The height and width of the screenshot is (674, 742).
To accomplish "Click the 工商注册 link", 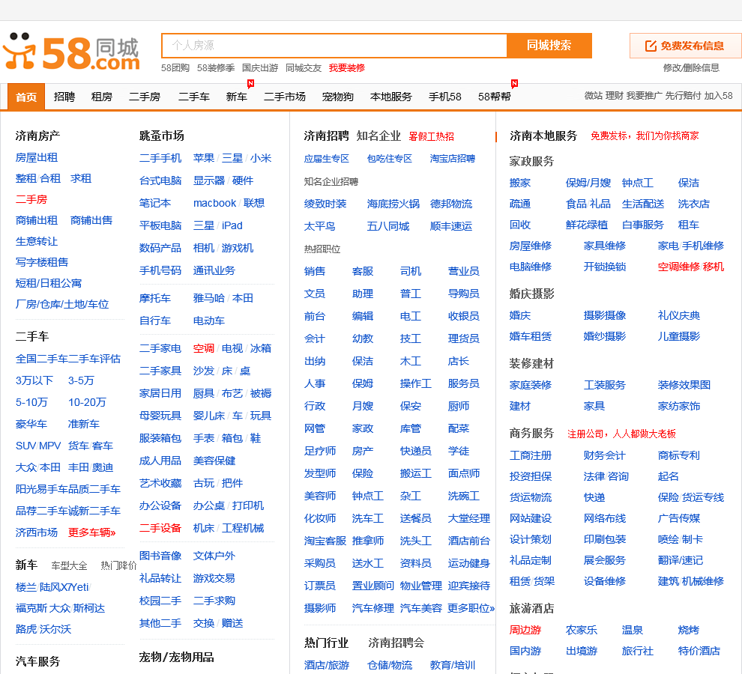I will [x=531, y=456].
